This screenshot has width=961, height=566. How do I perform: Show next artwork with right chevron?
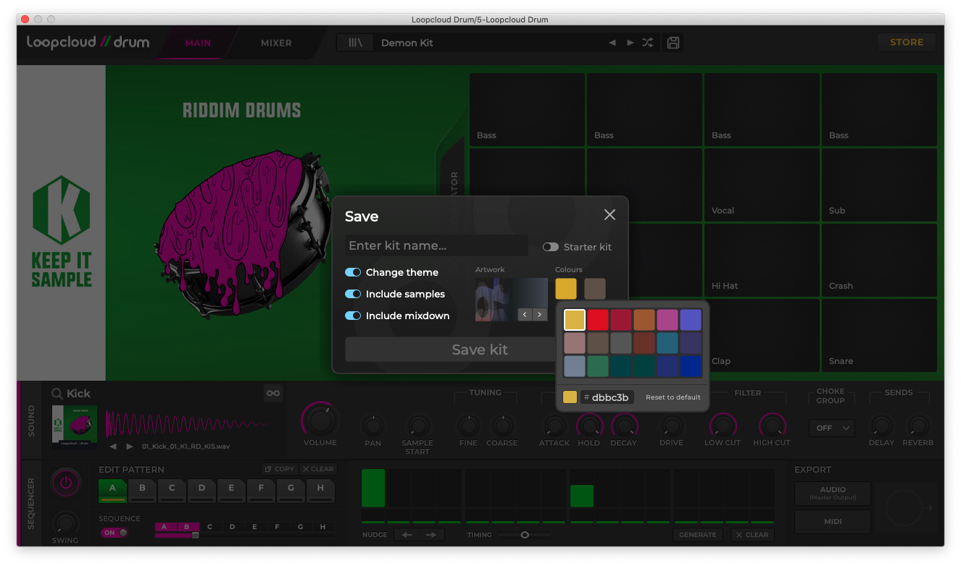540,314
